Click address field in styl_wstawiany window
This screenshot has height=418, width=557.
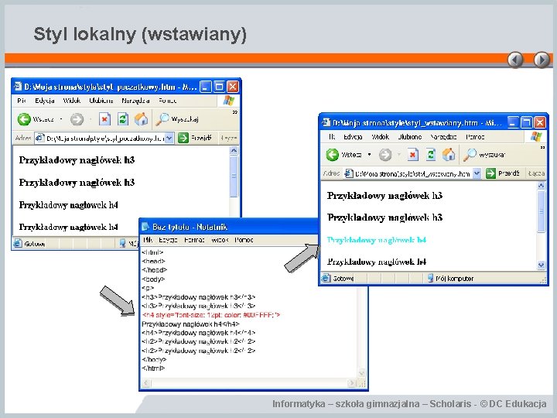pyautogui.click(x=412, y=173)
